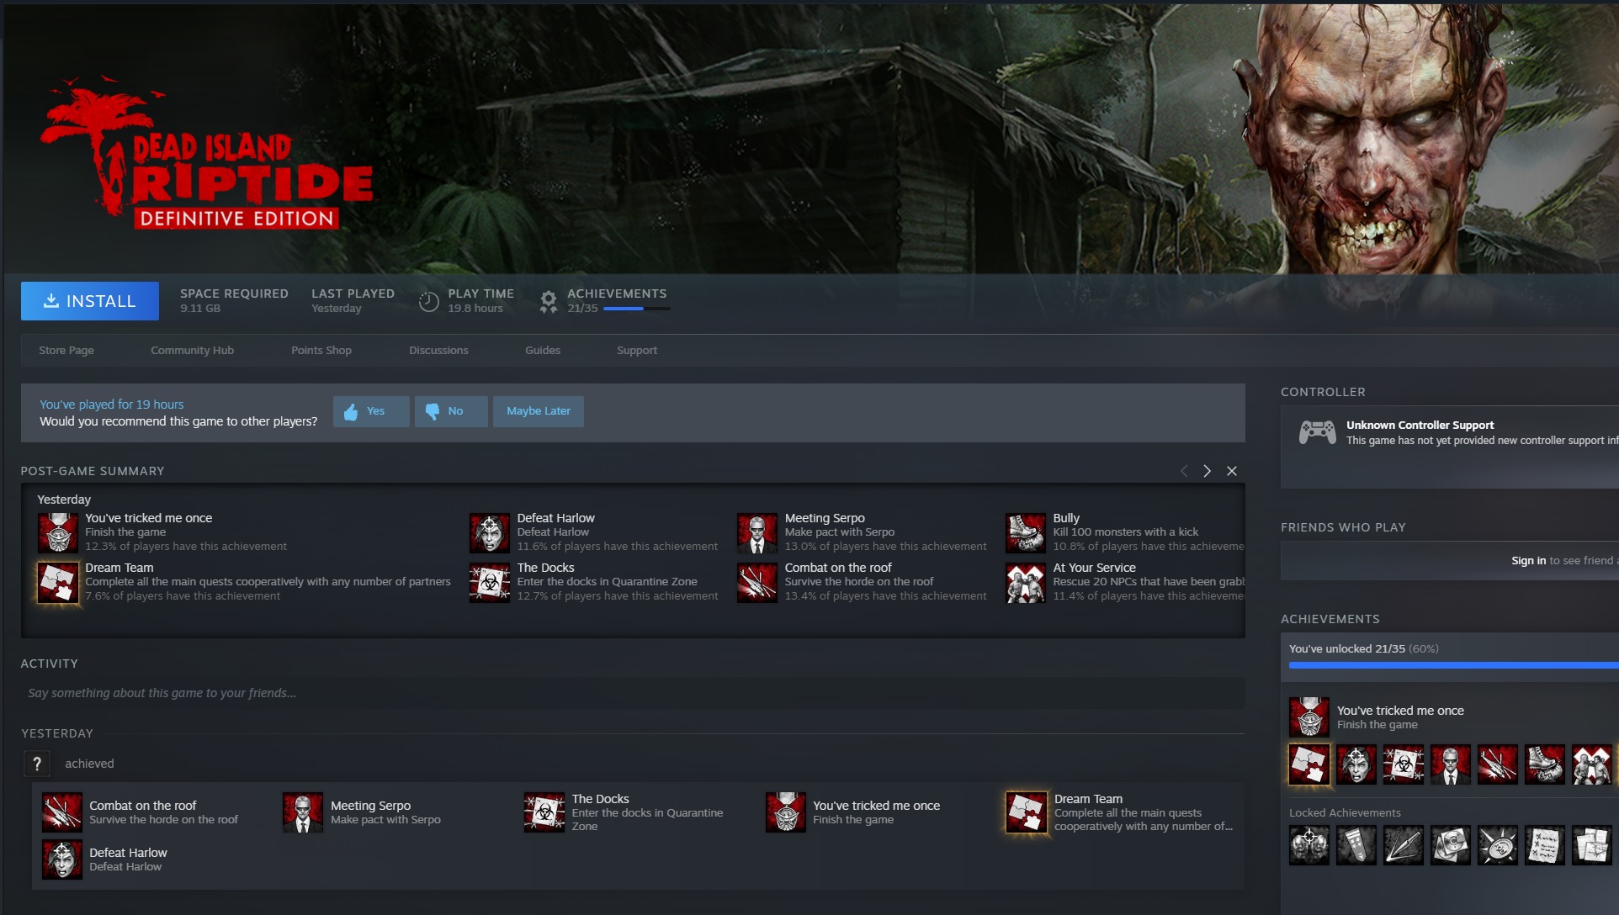1619x915 pixels.
Task: Click the blue unlocked achievements progress bar in sidebar
Action: coord(1453,665)
